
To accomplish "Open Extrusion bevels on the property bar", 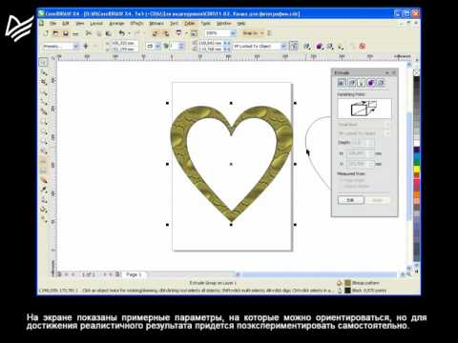I will (330, 47).
